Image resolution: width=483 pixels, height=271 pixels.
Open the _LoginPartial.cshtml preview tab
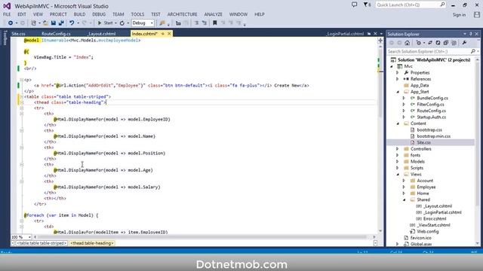[x=345, y=34]
